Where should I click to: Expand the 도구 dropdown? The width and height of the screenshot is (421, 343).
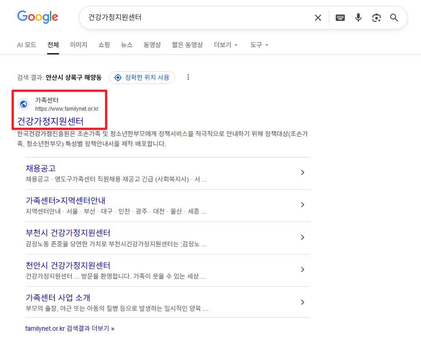(x=259, y=45)
